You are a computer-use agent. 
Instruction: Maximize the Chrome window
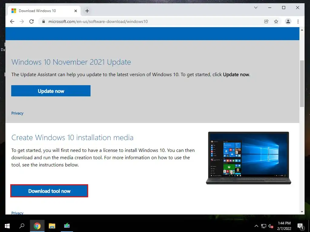click(283, 8)
